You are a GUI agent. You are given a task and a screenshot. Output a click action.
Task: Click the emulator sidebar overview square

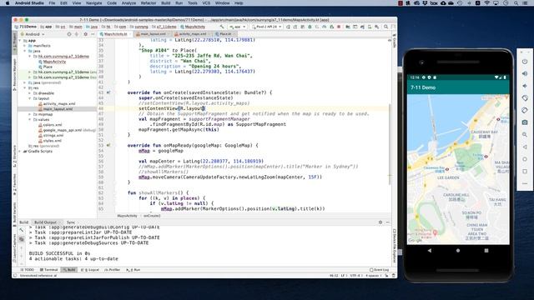click(x=525, y=172)
